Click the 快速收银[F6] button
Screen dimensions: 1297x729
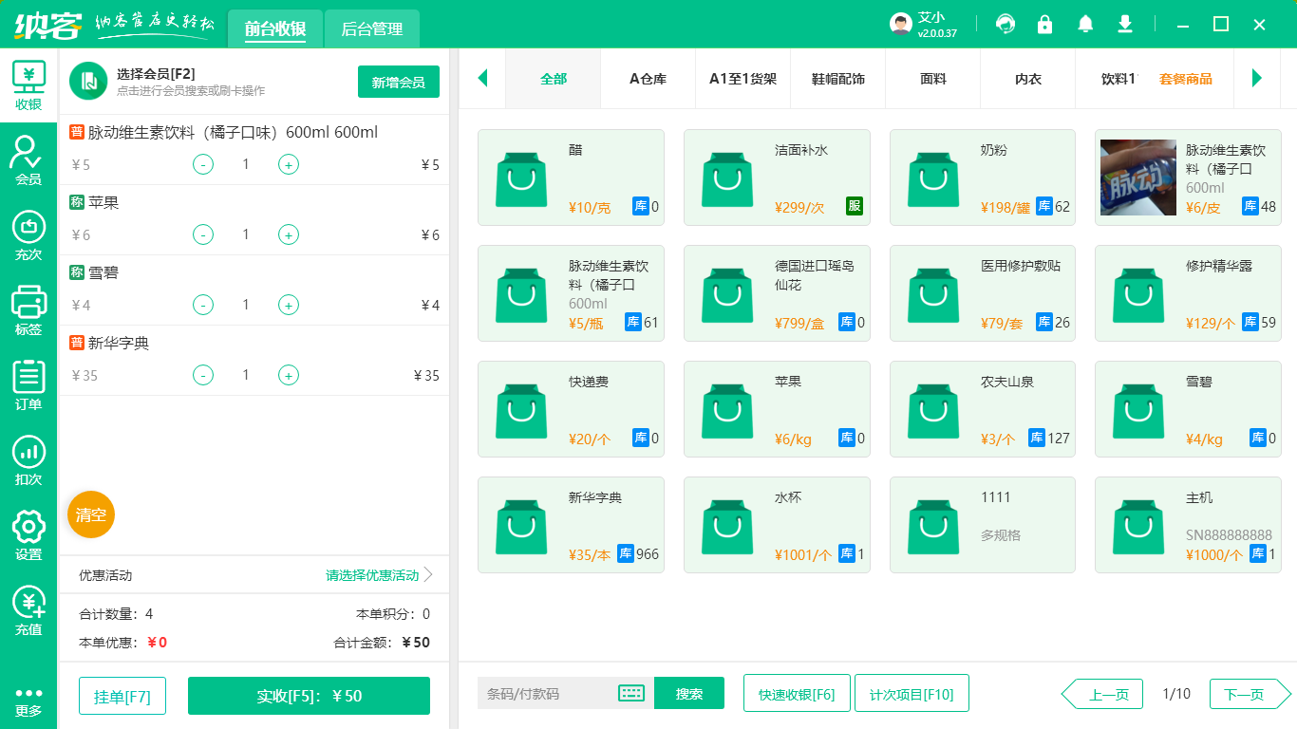point(797,693)
